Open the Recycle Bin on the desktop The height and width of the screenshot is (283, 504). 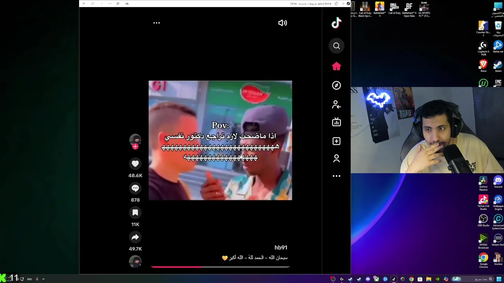coord(498,29)
